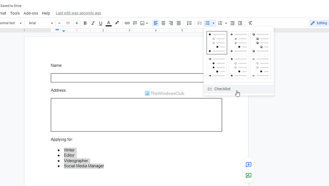Click the Editor list item
The width and height of the screenshot is (329, 186).
click(69, 155)
